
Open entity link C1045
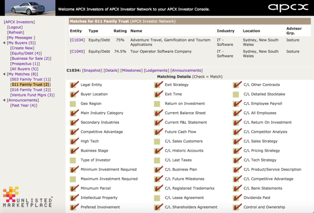tap(77, 51)
